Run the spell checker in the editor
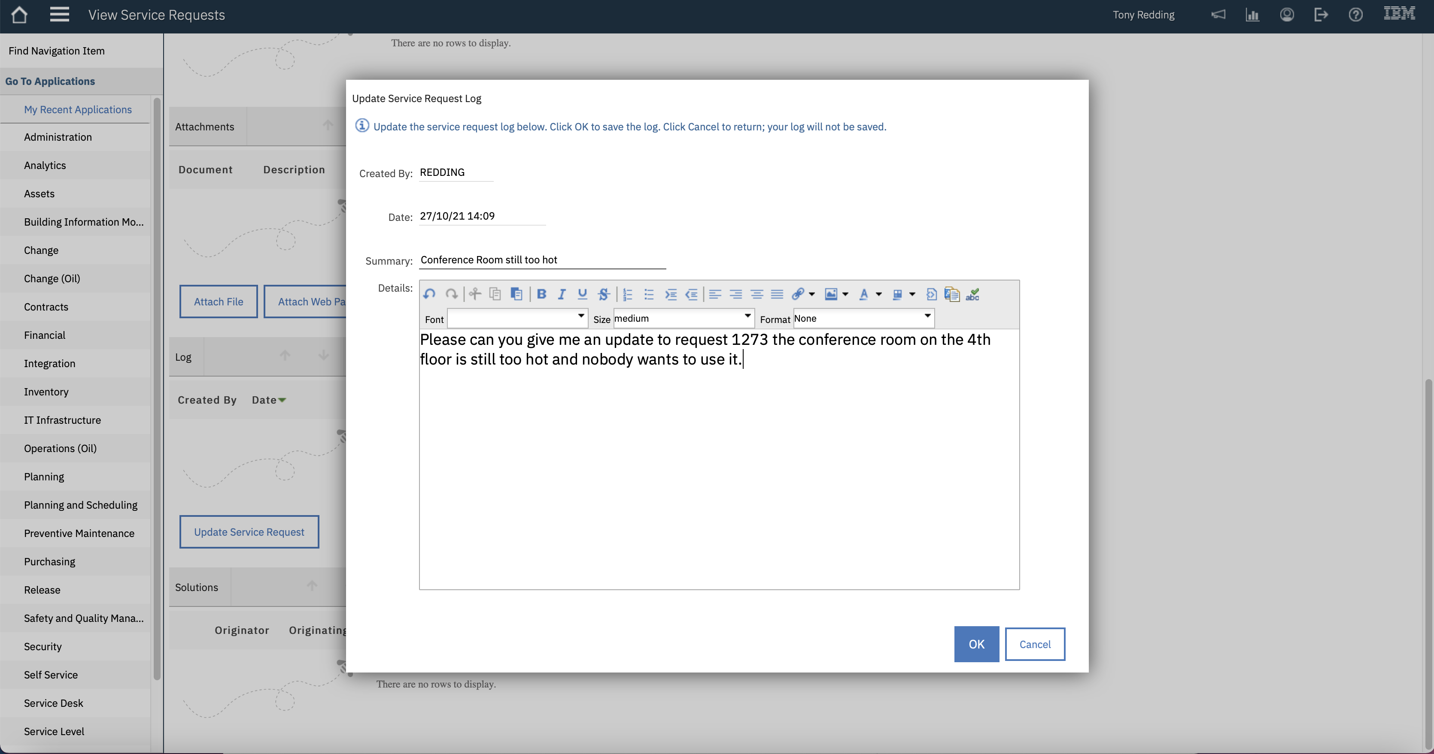 (x=972, y=294)
